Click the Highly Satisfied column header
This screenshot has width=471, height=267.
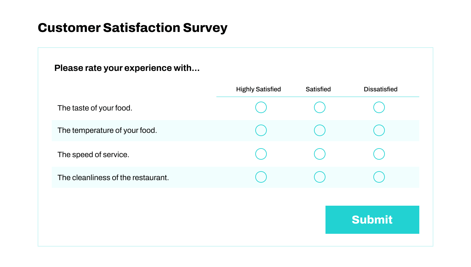[258, 89]
